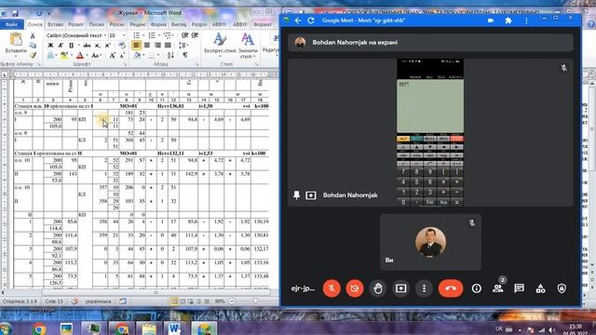Click the shared screen thumbnail of Bohdan Nahornjak
The height and width of the screenshot is (335, 596).
click(x=430, y=132)
